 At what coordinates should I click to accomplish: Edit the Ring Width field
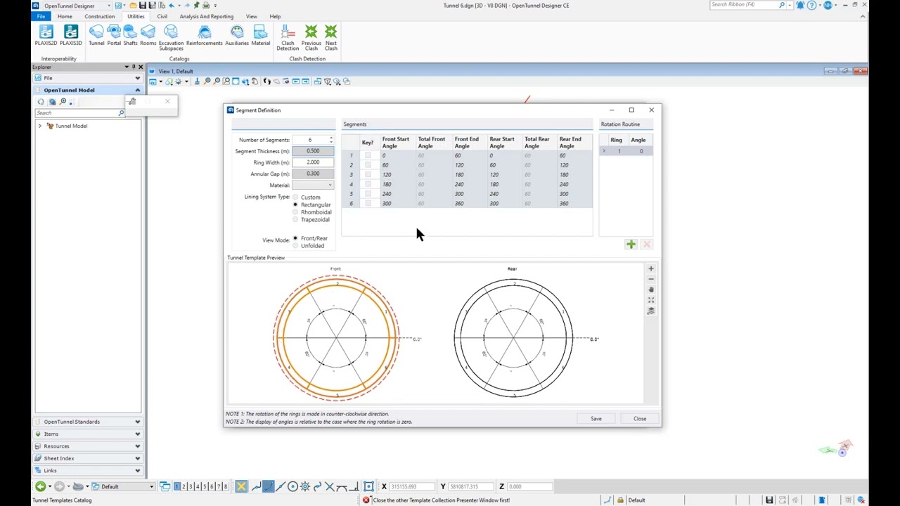313,162
